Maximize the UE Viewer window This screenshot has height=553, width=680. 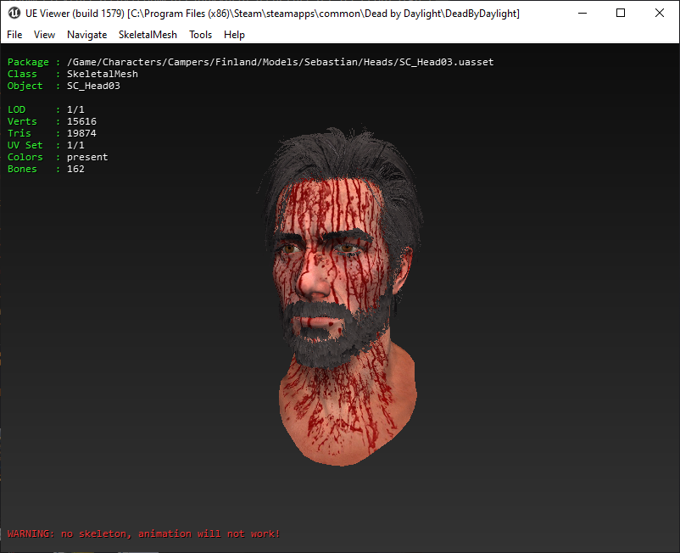click(621, 13)
